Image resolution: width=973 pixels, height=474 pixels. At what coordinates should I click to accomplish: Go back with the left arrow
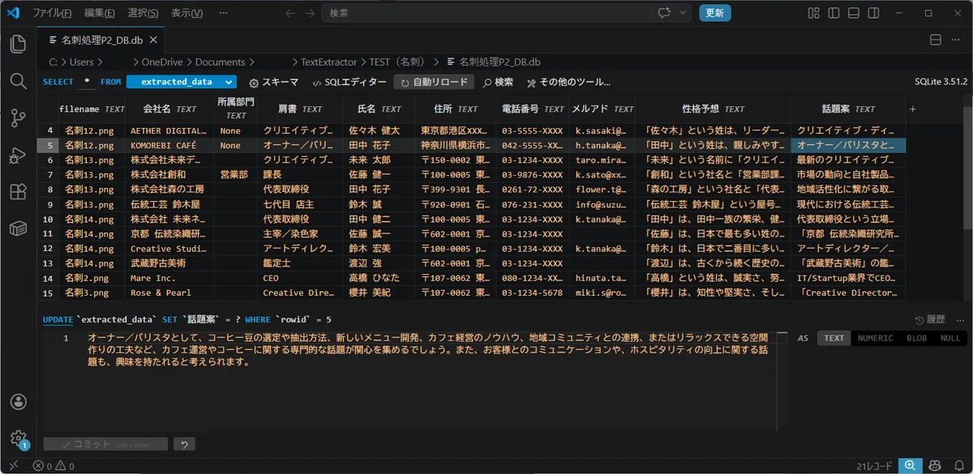[290, 13]
